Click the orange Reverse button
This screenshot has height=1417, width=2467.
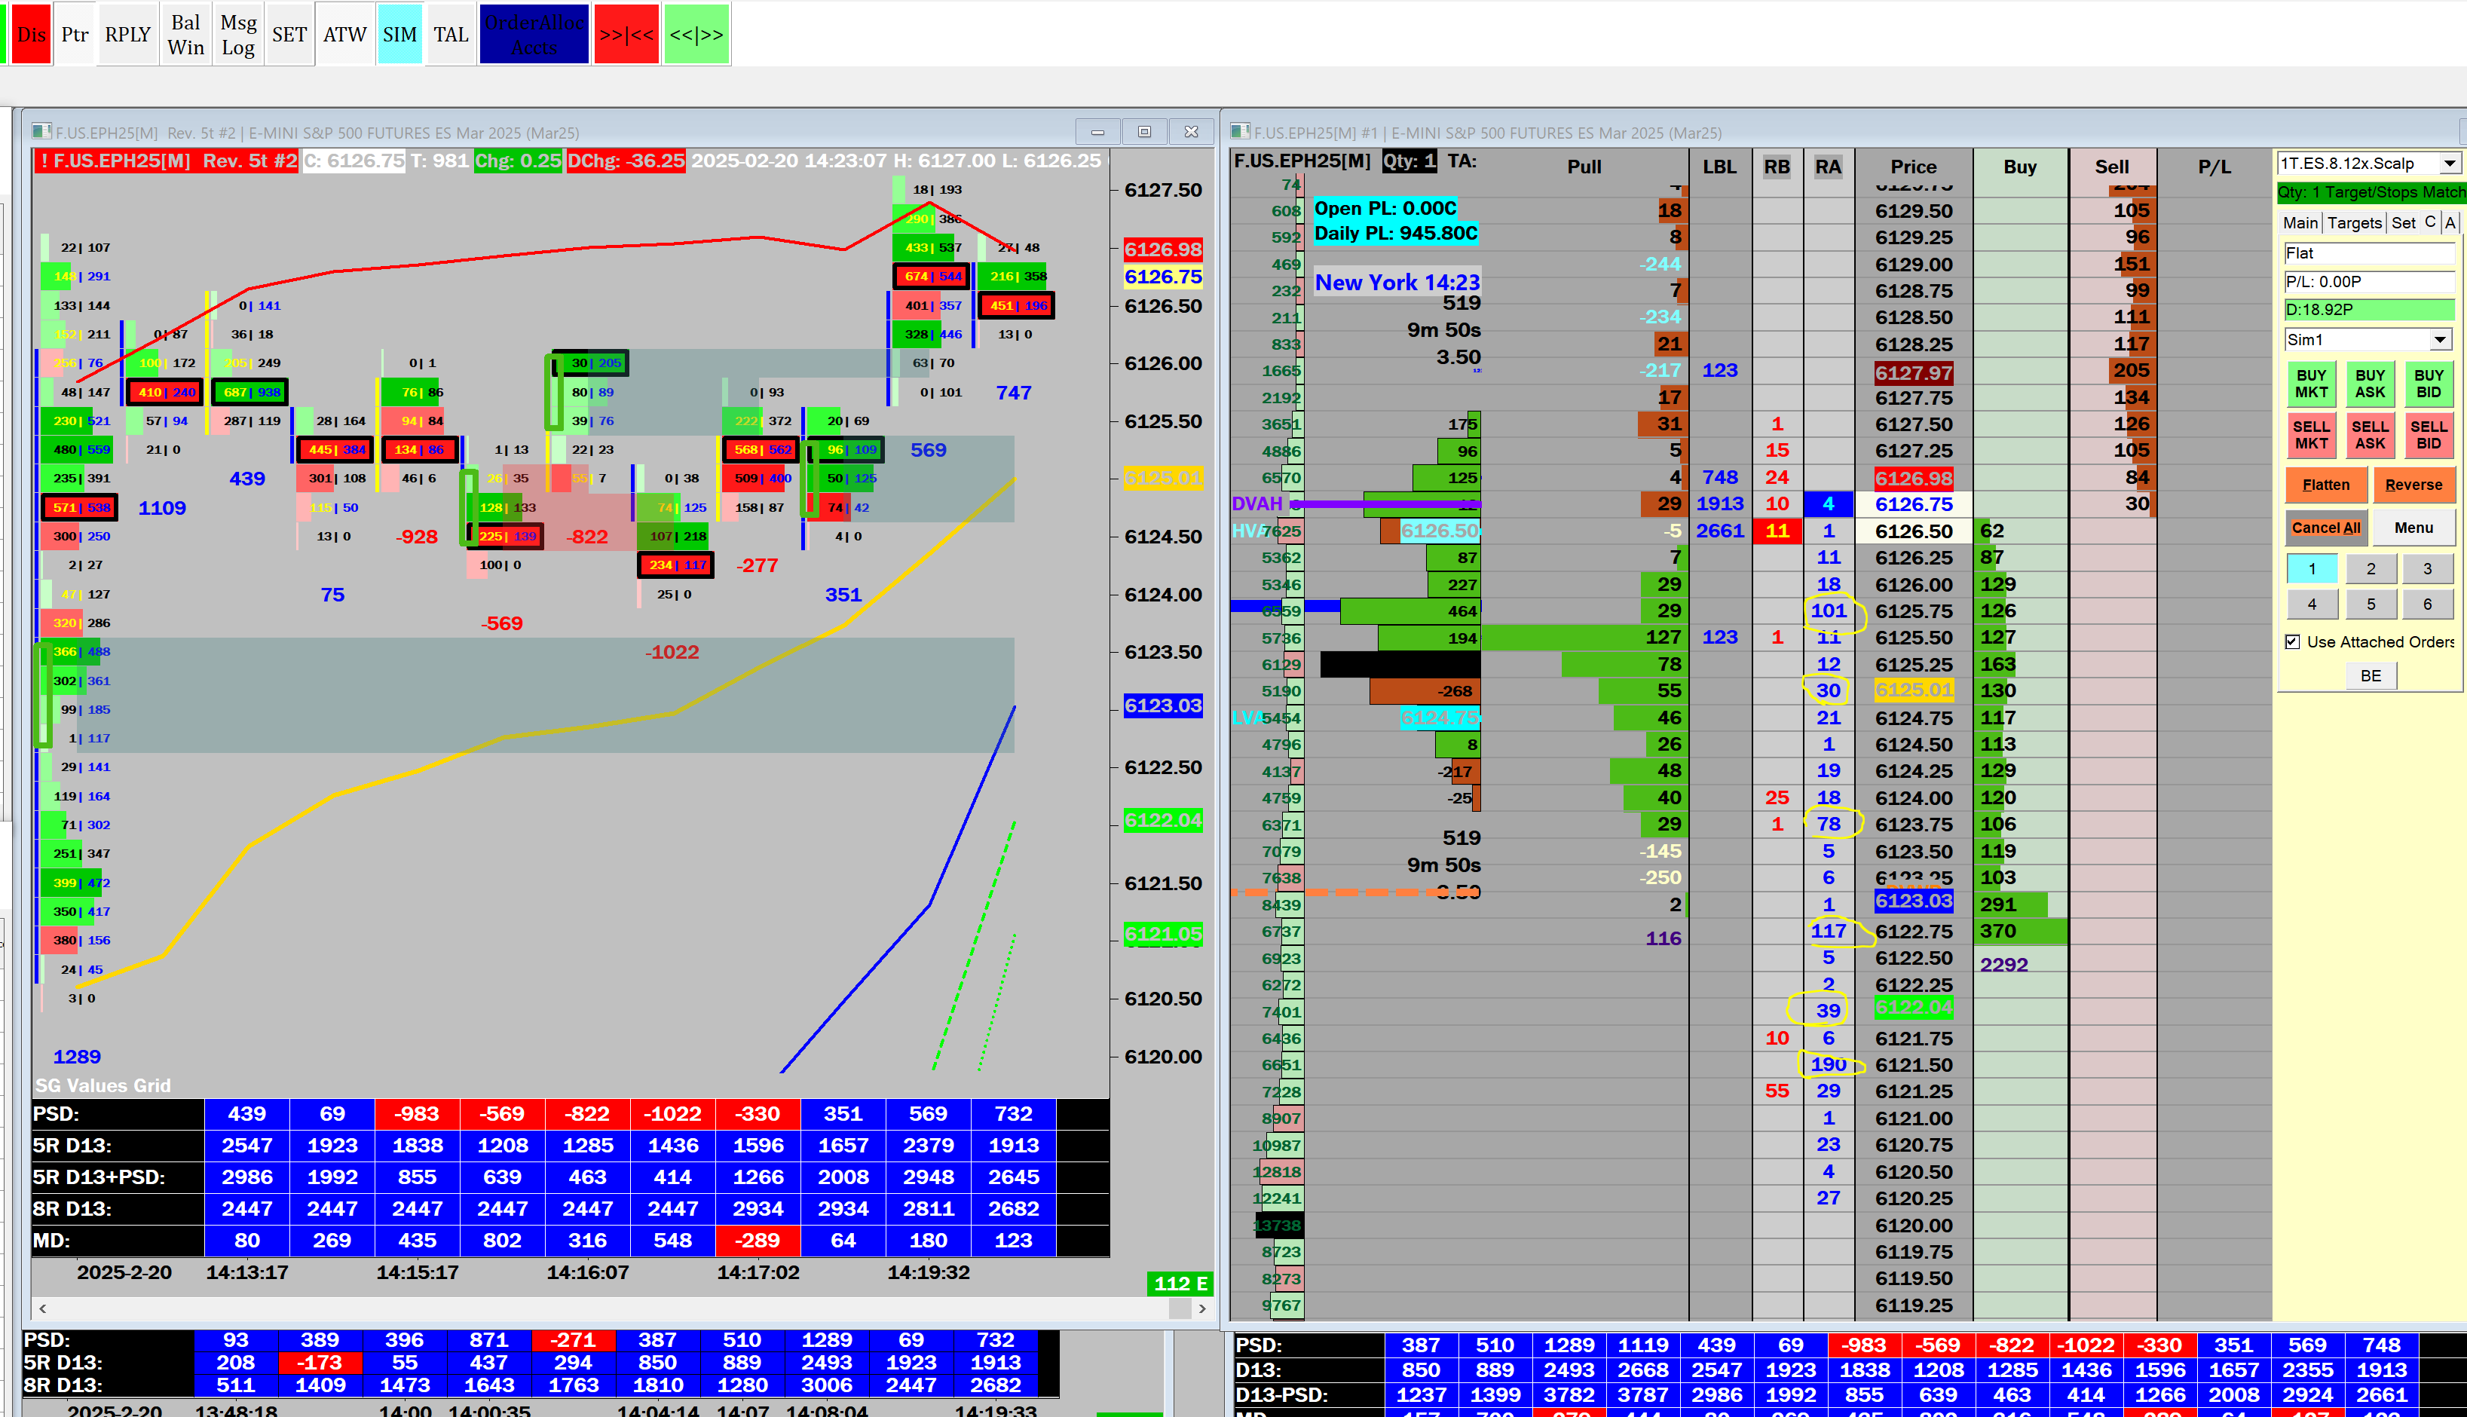[x=2413, y=485]
